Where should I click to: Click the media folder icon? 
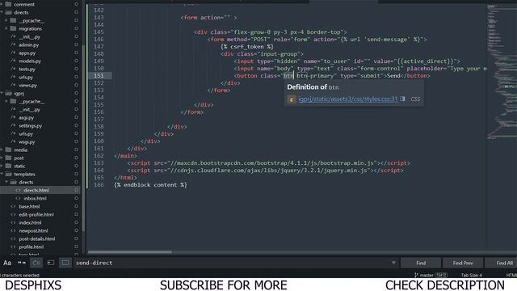tap(8, 150)
